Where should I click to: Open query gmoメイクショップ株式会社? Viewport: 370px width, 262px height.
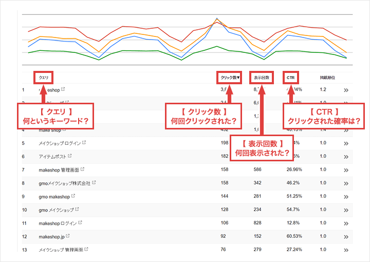click(65, 183)
